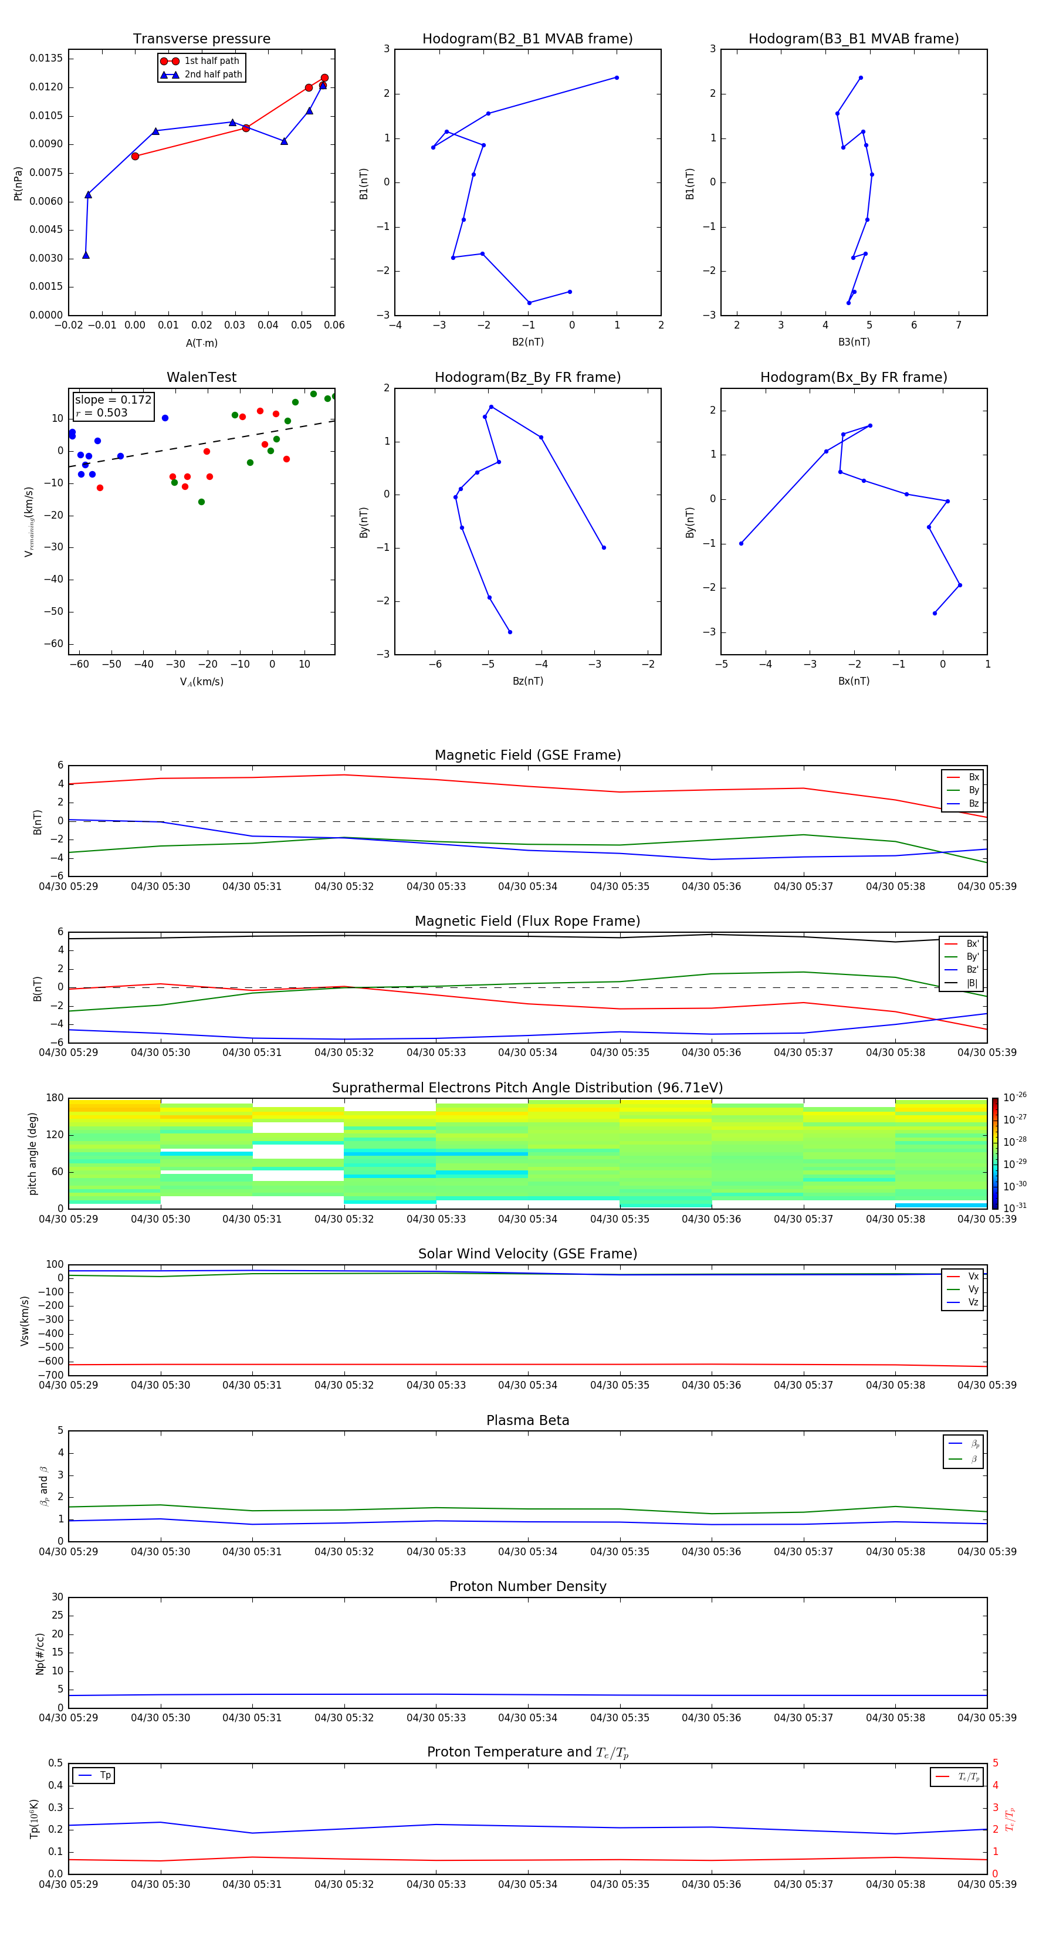Select 'By' in the GSE magnetic field legend
Screen dimensions: 1056x1936
tap(963, 790)
